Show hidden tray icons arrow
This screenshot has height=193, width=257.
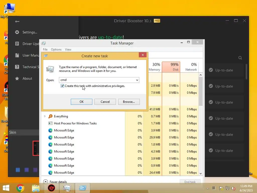(208, 188)
